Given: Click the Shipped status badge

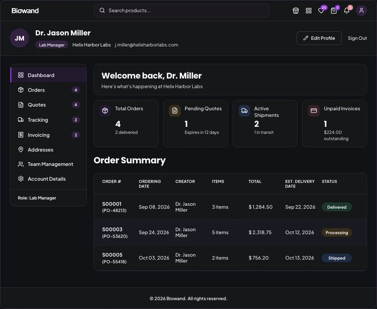Looking at the screenshot, I should pyautogui.click(x=336, y=258).
